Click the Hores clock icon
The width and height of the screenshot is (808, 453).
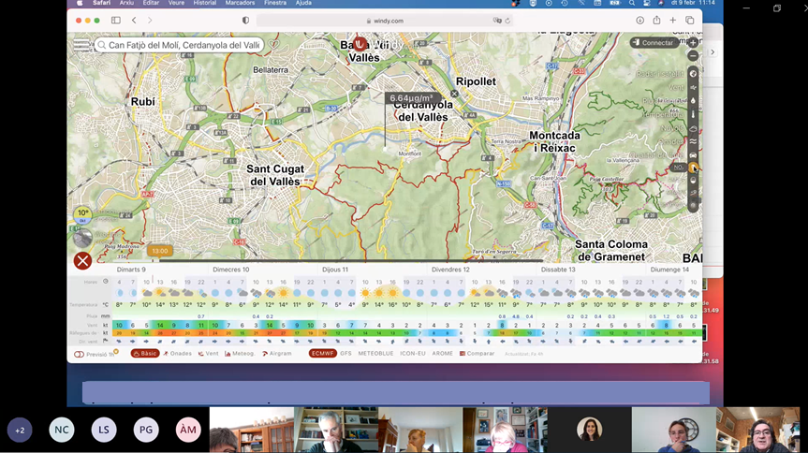tap(106, 282)
